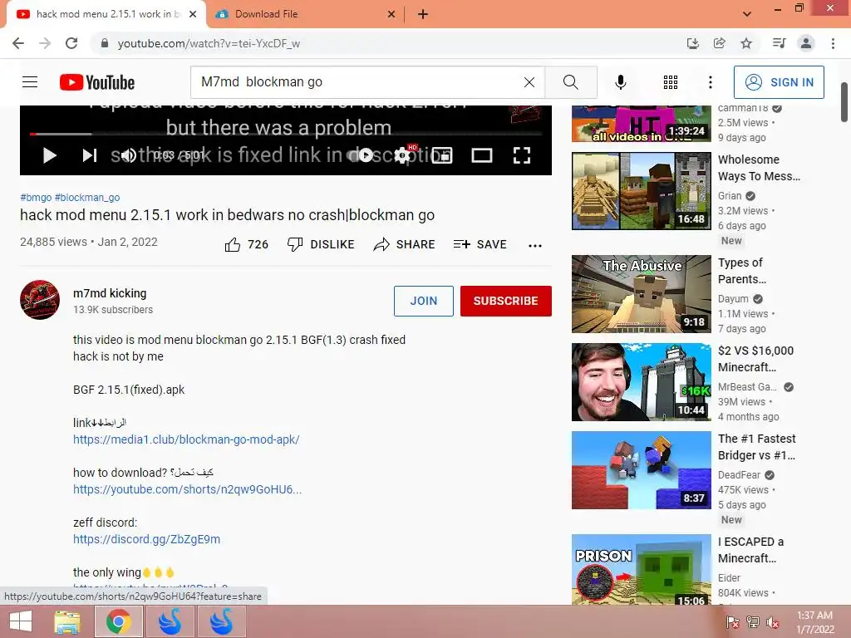This screenshot has height=638, width=851.
Task: Reload the YouTube page
Action: pyautogui.click(x=71, y=43)
